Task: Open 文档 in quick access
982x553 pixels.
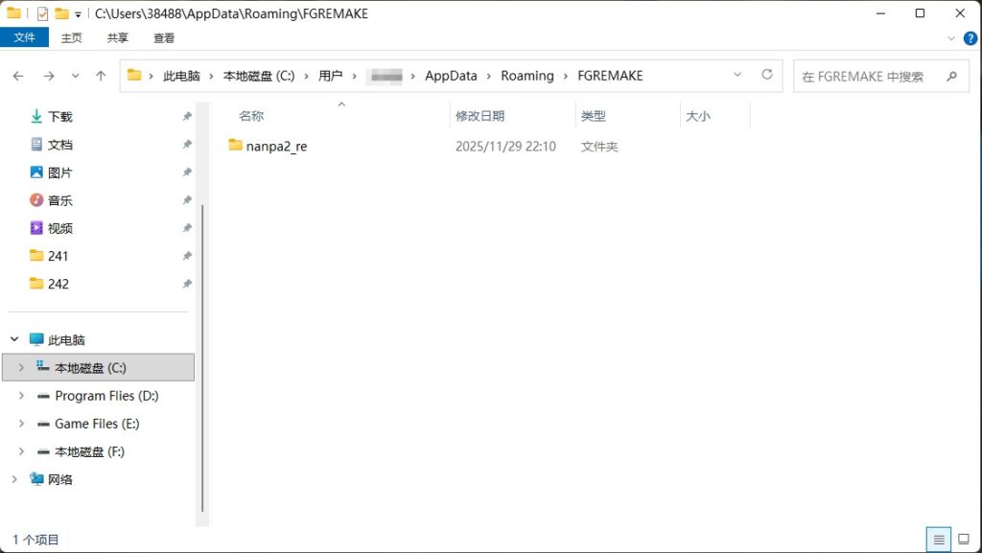Action: coord(60,145)
